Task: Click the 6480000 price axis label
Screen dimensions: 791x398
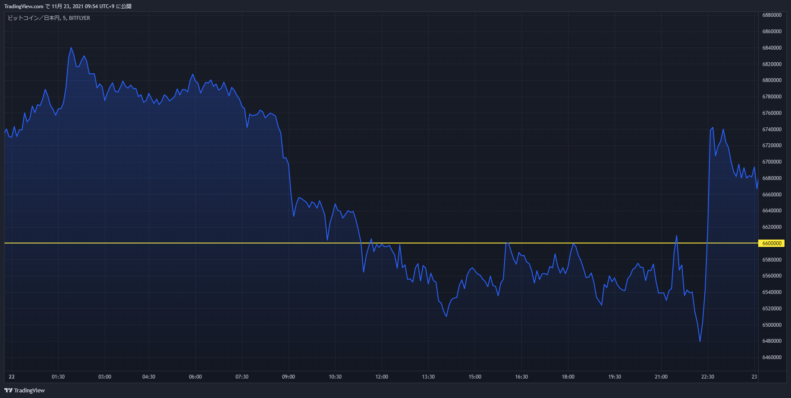Action: (x=772, y=341)
